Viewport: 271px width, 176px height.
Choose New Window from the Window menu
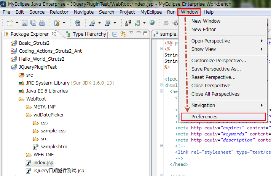coord(223,21)
